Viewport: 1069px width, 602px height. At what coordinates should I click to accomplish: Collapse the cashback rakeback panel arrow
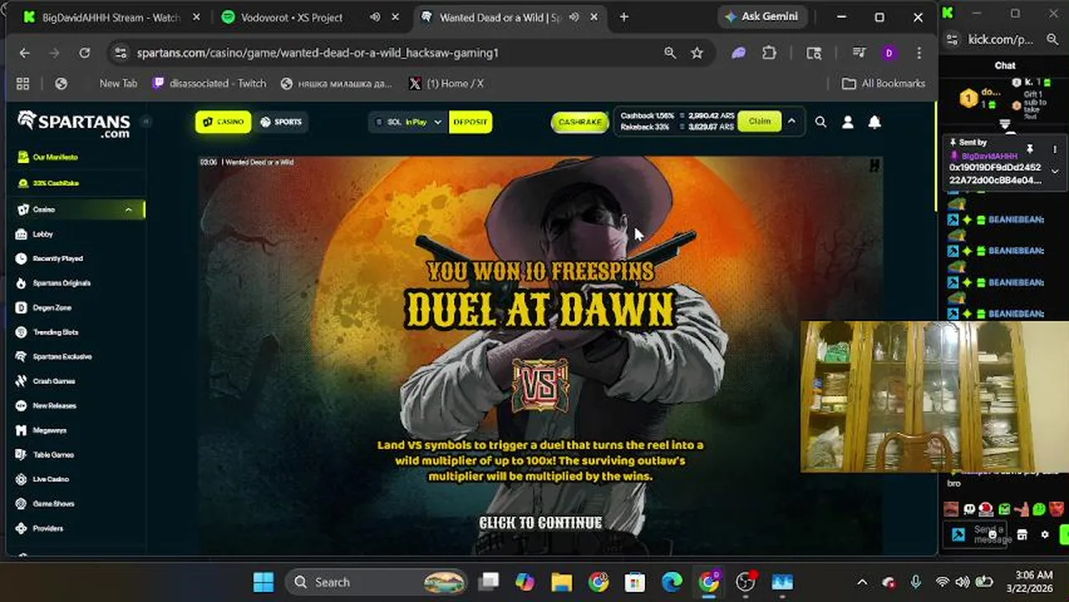tap(791, 121)
